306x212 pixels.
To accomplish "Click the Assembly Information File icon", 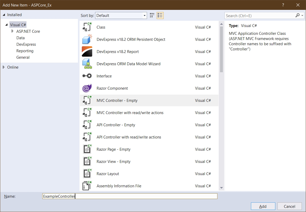I will [x=87, y=186].
